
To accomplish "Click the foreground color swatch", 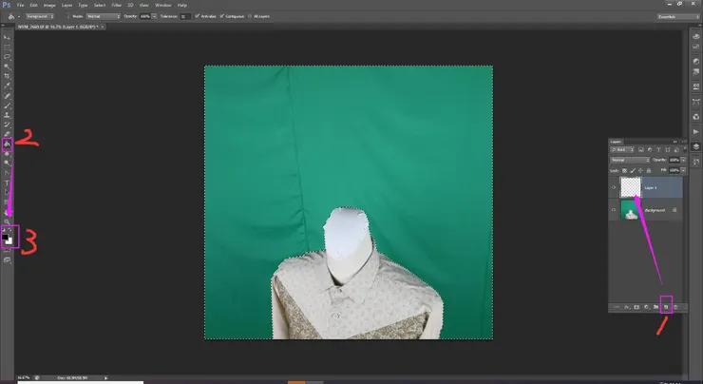I will [x=6, y=236].
